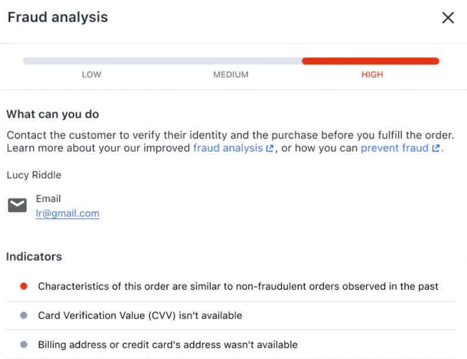Open the fraud analysis link
This screenshot has height=359, width=467.
(x=228, y=148)
